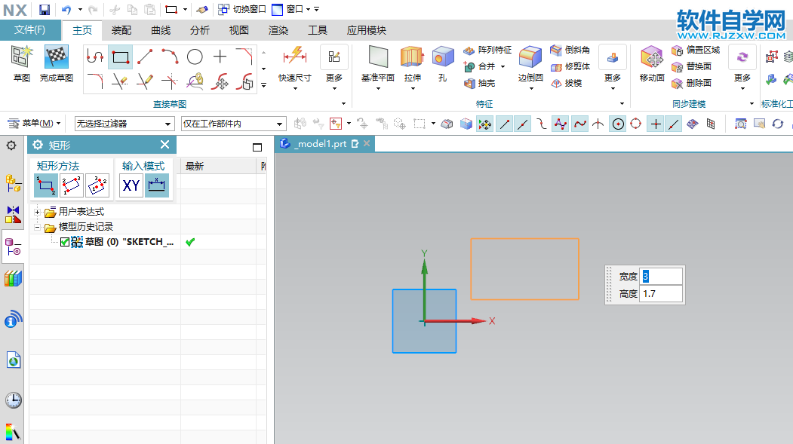Viewport: 793px width, 444px height.
Task: Collapse the Model History (模型历史记录) node
Action: coord(38,227)
